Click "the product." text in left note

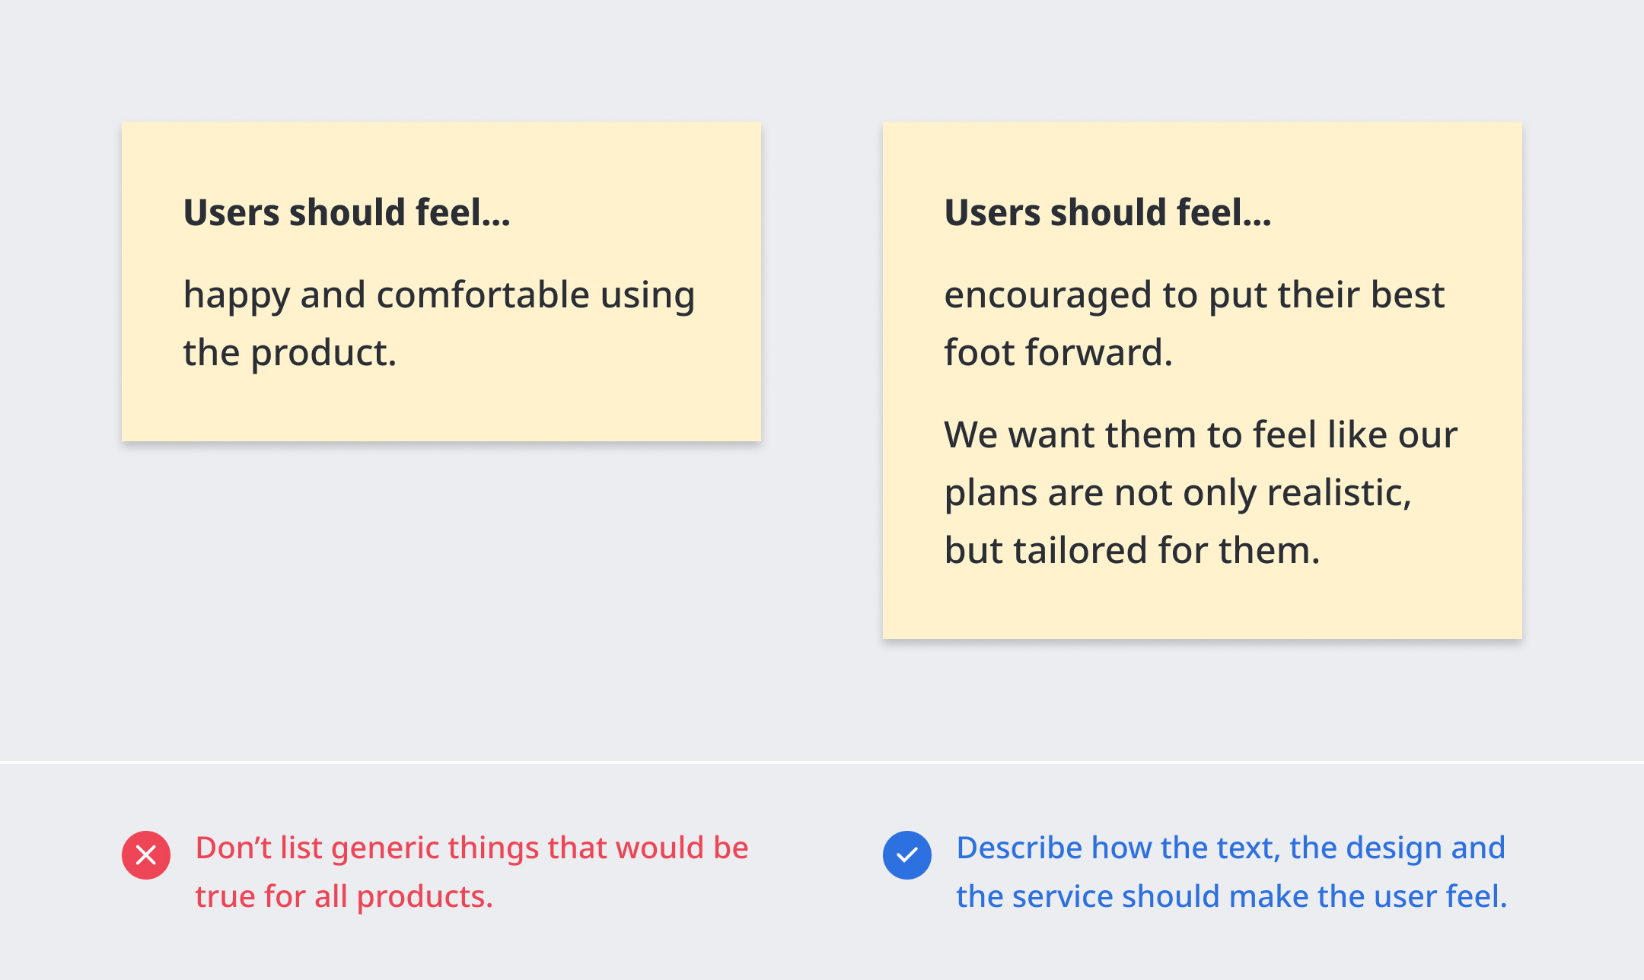coord(290,353)
